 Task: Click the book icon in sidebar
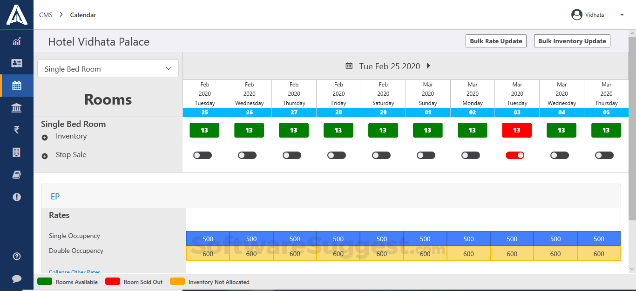tap(17, 174)
